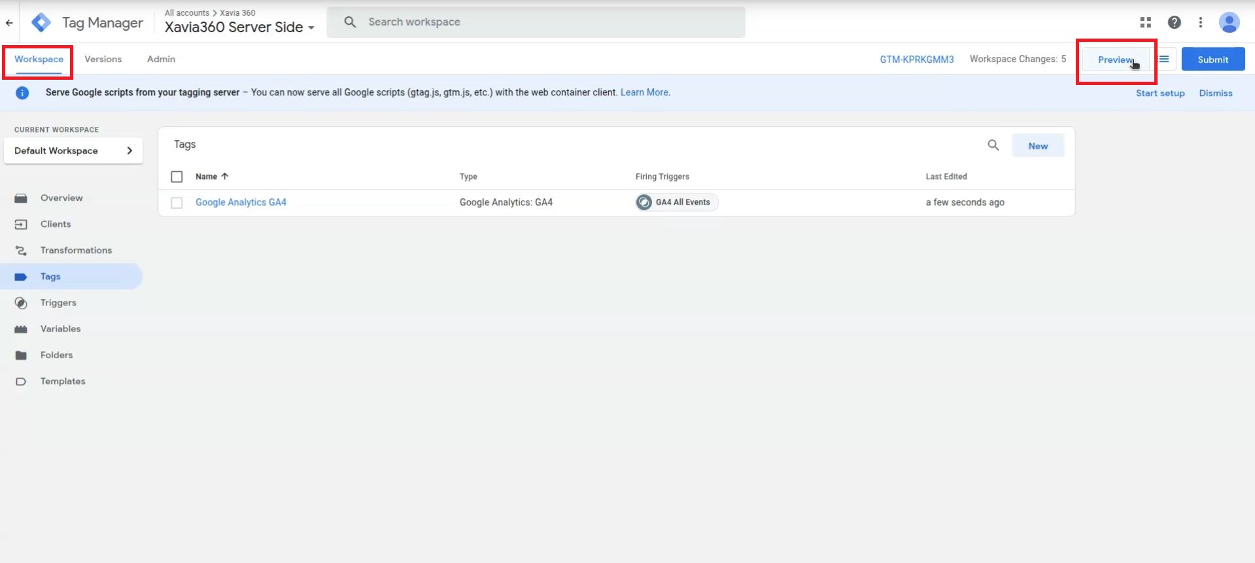1255x563 pixels.
Task: Click the Workspace Changes: 5 label
Action: [x=1018, y=59]
